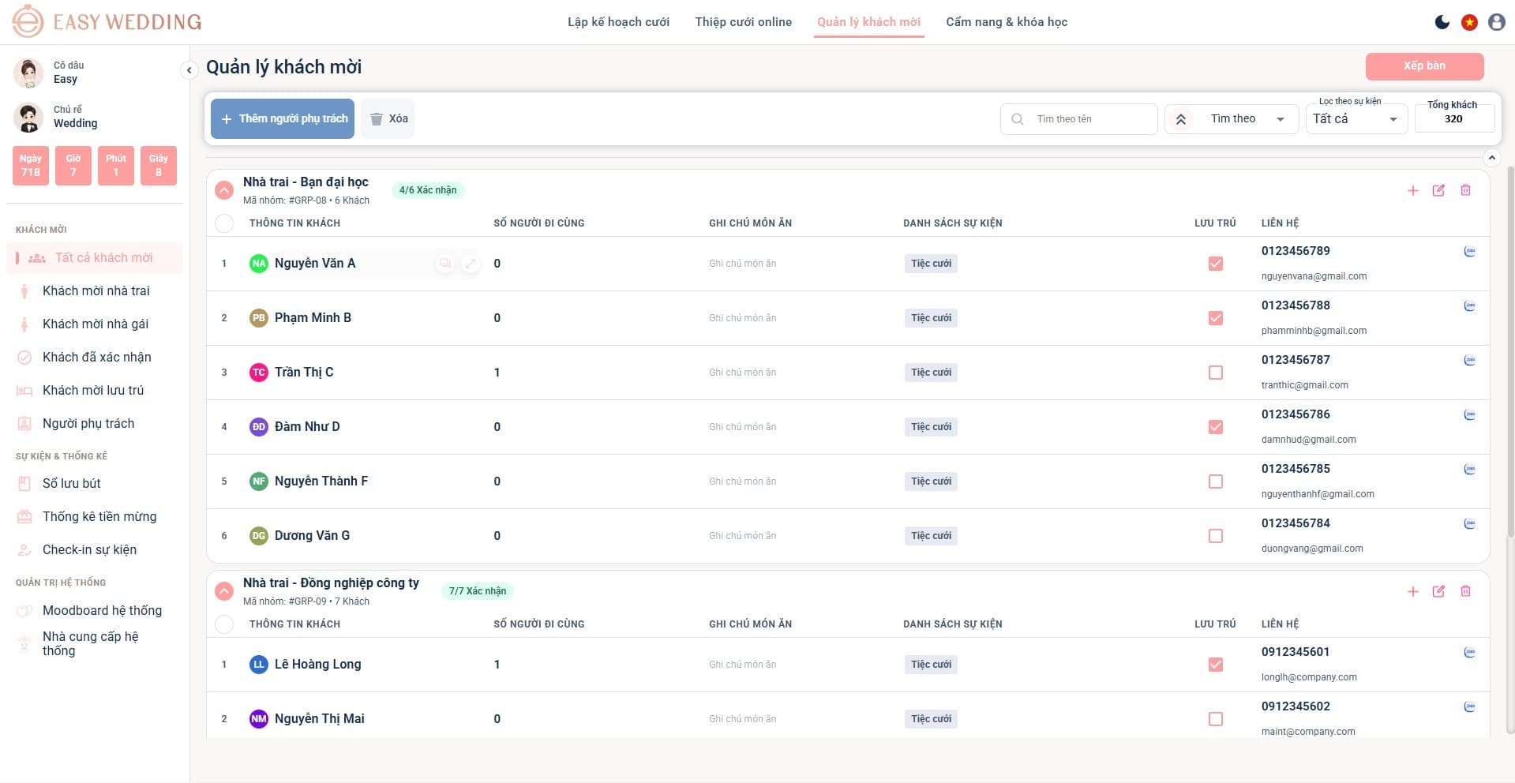Viewport: 1515px width, 783px height.
Task: Click Tiệc cưới tag for Phạm Minh B
Action: [931, 318]
